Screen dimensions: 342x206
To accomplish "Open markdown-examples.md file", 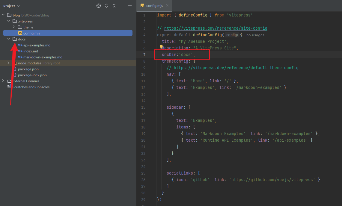I will tap(43, 57).
